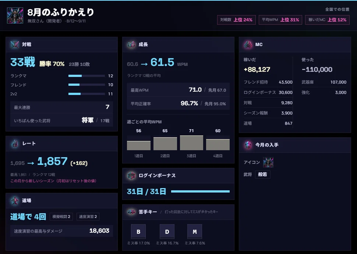
Task: Click the 最高 1,861 text
Action: pos(18,175)
